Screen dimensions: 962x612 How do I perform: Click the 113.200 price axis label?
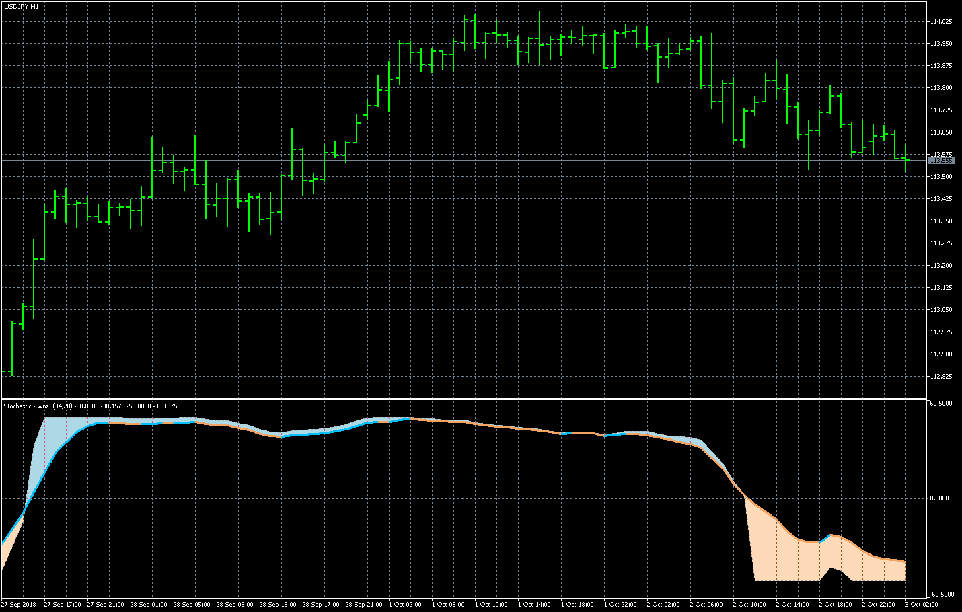tap(940, 266)
